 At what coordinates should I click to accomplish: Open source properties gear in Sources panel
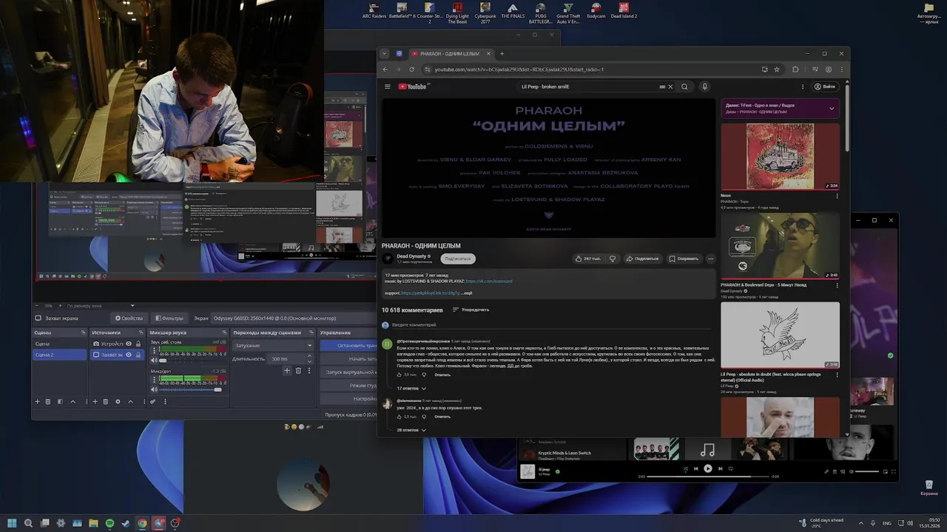point(118,401)
